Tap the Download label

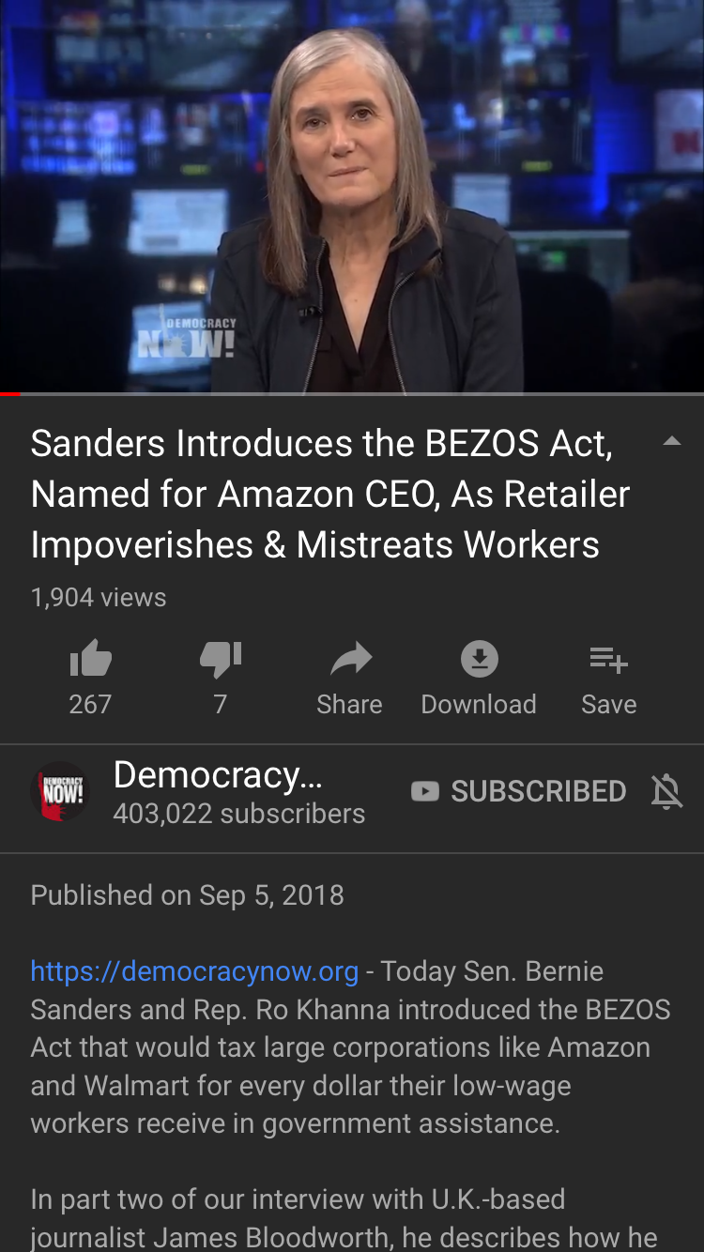click(479, 704)
